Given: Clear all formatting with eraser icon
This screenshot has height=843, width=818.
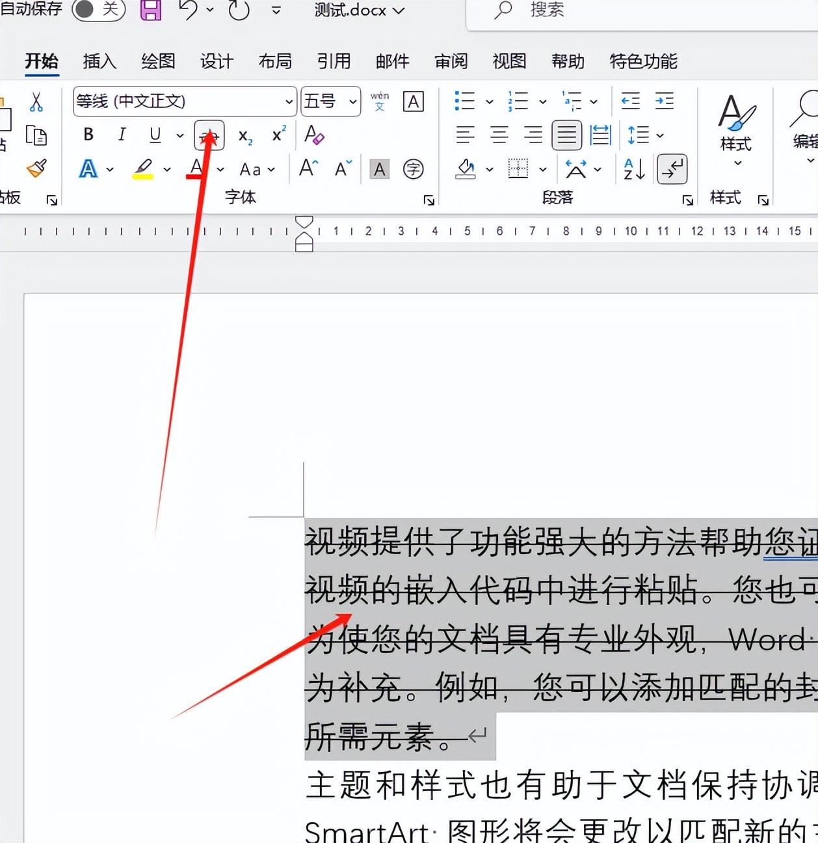Looking at the screenshot, I should (x=314, y=135).
